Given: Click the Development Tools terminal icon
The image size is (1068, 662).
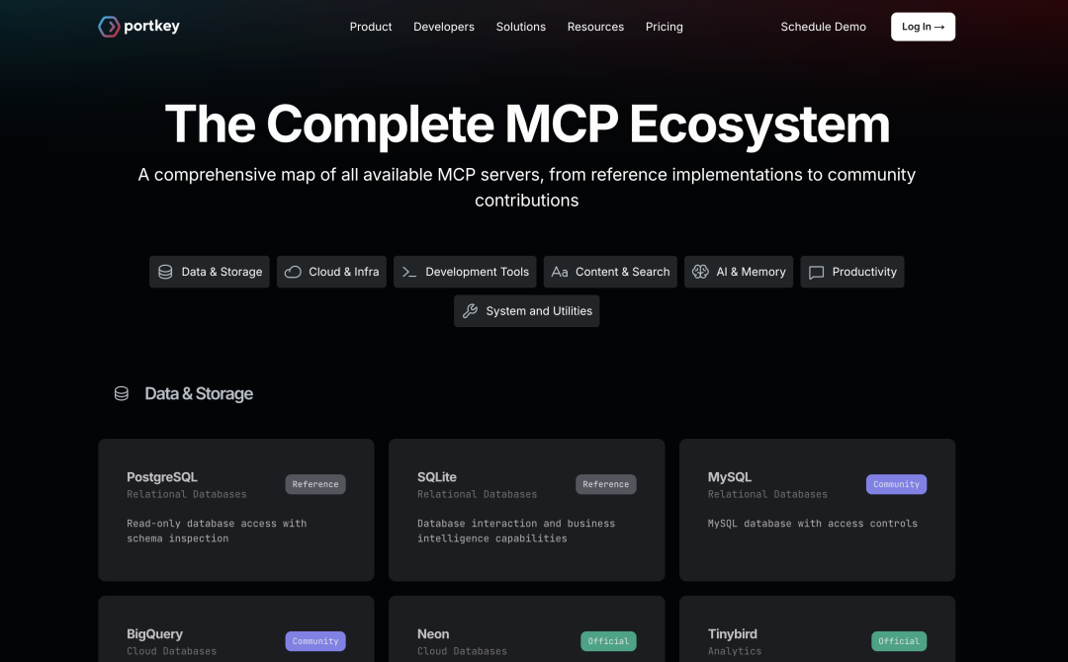Looking at the screenshot, I should coord(409,272).
